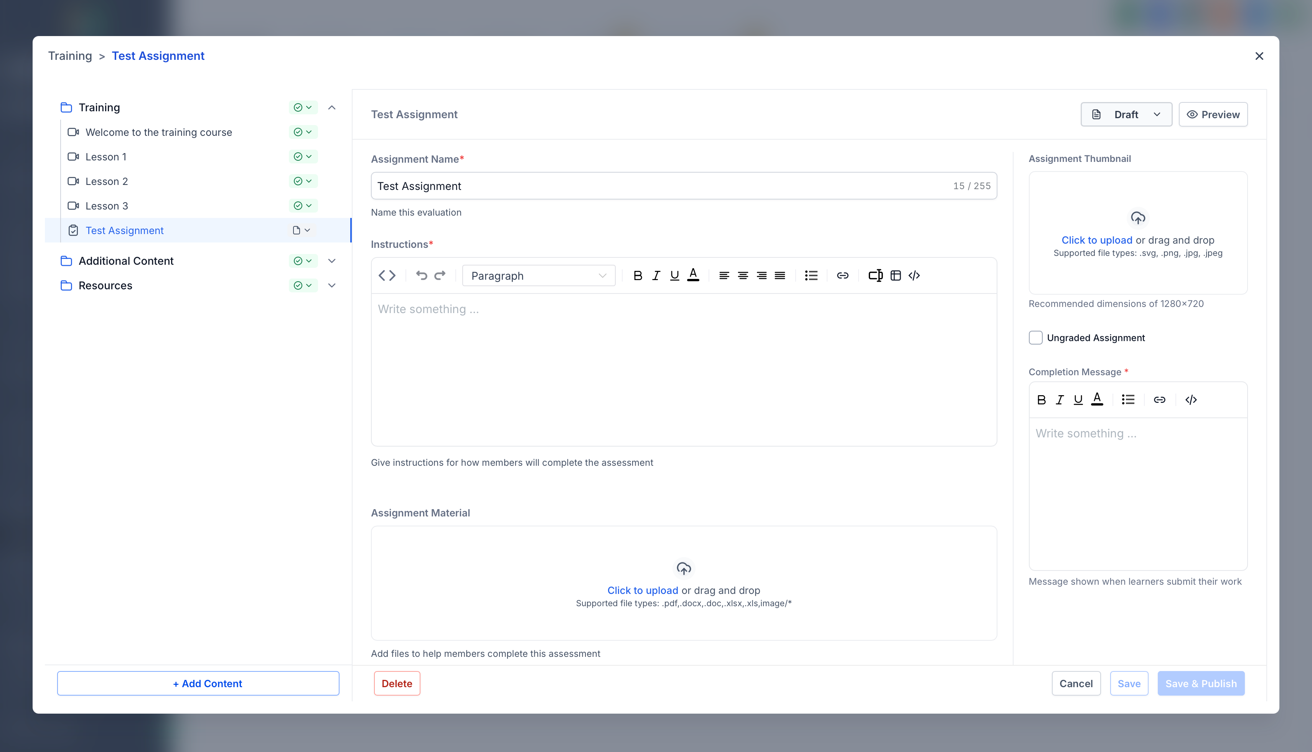Open the Draft status dropdown

click(1126, 115)
